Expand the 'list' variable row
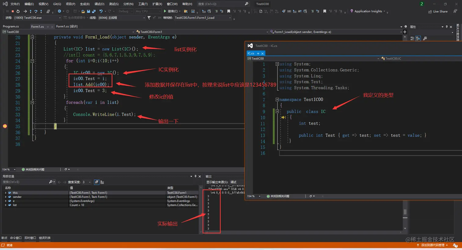This screenshot has height=250, width=462. click(5, 205)
